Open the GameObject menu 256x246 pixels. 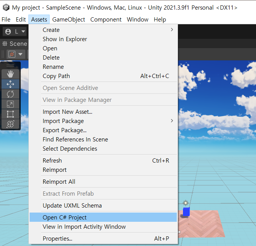[x=68, y=20]
